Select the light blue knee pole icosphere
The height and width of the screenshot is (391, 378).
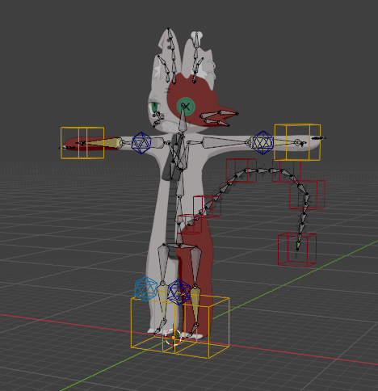pyautogui.click(x=145, y=288)
